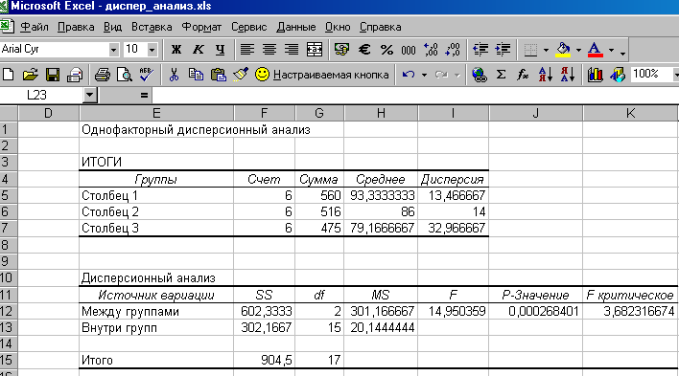The height and width of the screenshot is (376, 679).
Task: Sort descending Я-А
Action: click(568, 75)
